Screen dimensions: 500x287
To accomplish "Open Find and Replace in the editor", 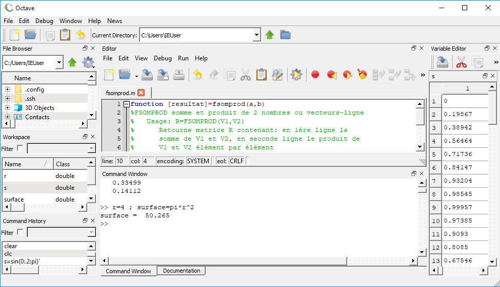I will pyautogui.click(x=277, y=75).
